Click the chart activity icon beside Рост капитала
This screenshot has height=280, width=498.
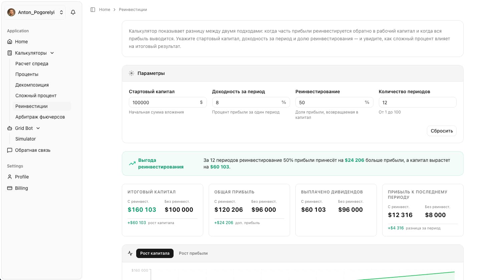pos(130,253)
